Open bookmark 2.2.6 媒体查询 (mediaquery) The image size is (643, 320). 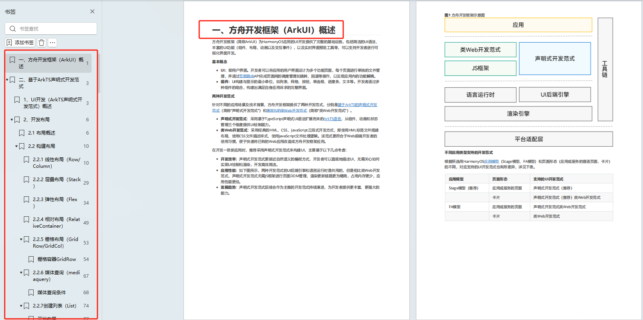tap(56, 276)
